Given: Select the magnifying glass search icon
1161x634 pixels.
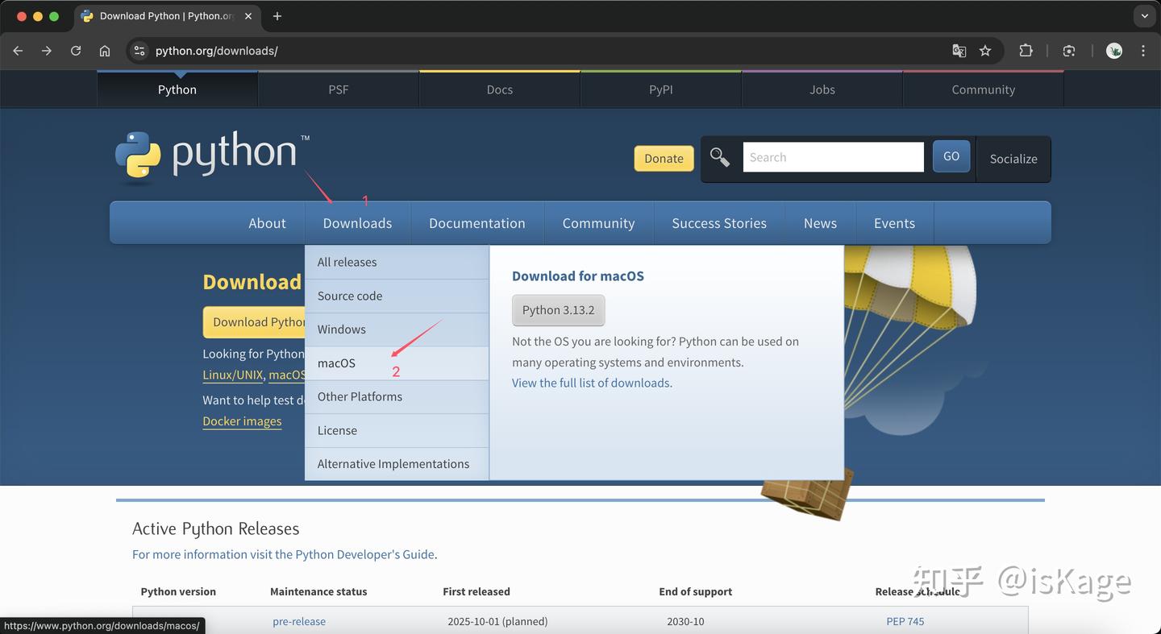Looking at the screenshot, I should 719,157.
